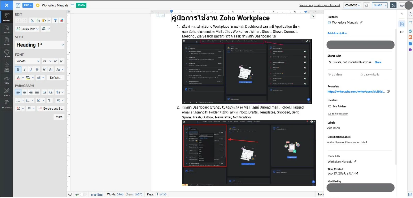Image resolution: width=413 pixels, height=198 pixels.
Task: Copy the permalink with copy icon
Action: (388, 92)
